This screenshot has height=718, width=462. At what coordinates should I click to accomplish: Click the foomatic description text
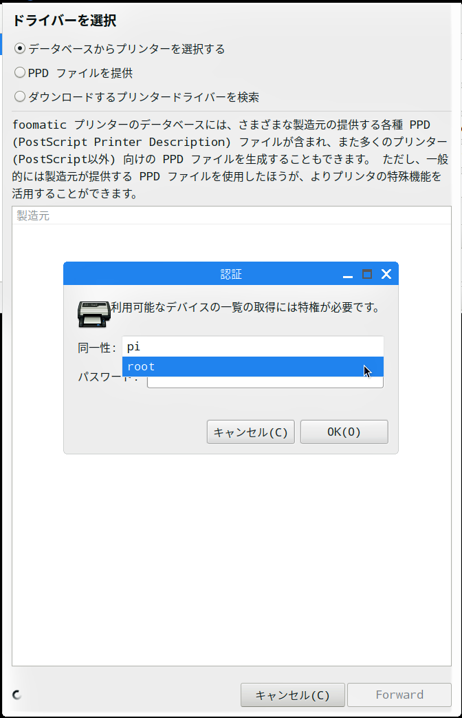point(230,159)
